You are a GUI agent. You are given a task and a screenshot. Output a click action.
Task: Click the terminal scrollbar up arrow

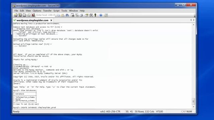click(x=194, y=25)
